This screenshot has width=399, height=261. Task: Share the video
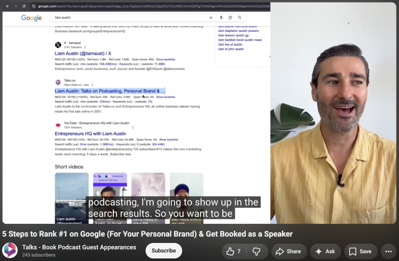click(x=288, y=251)
